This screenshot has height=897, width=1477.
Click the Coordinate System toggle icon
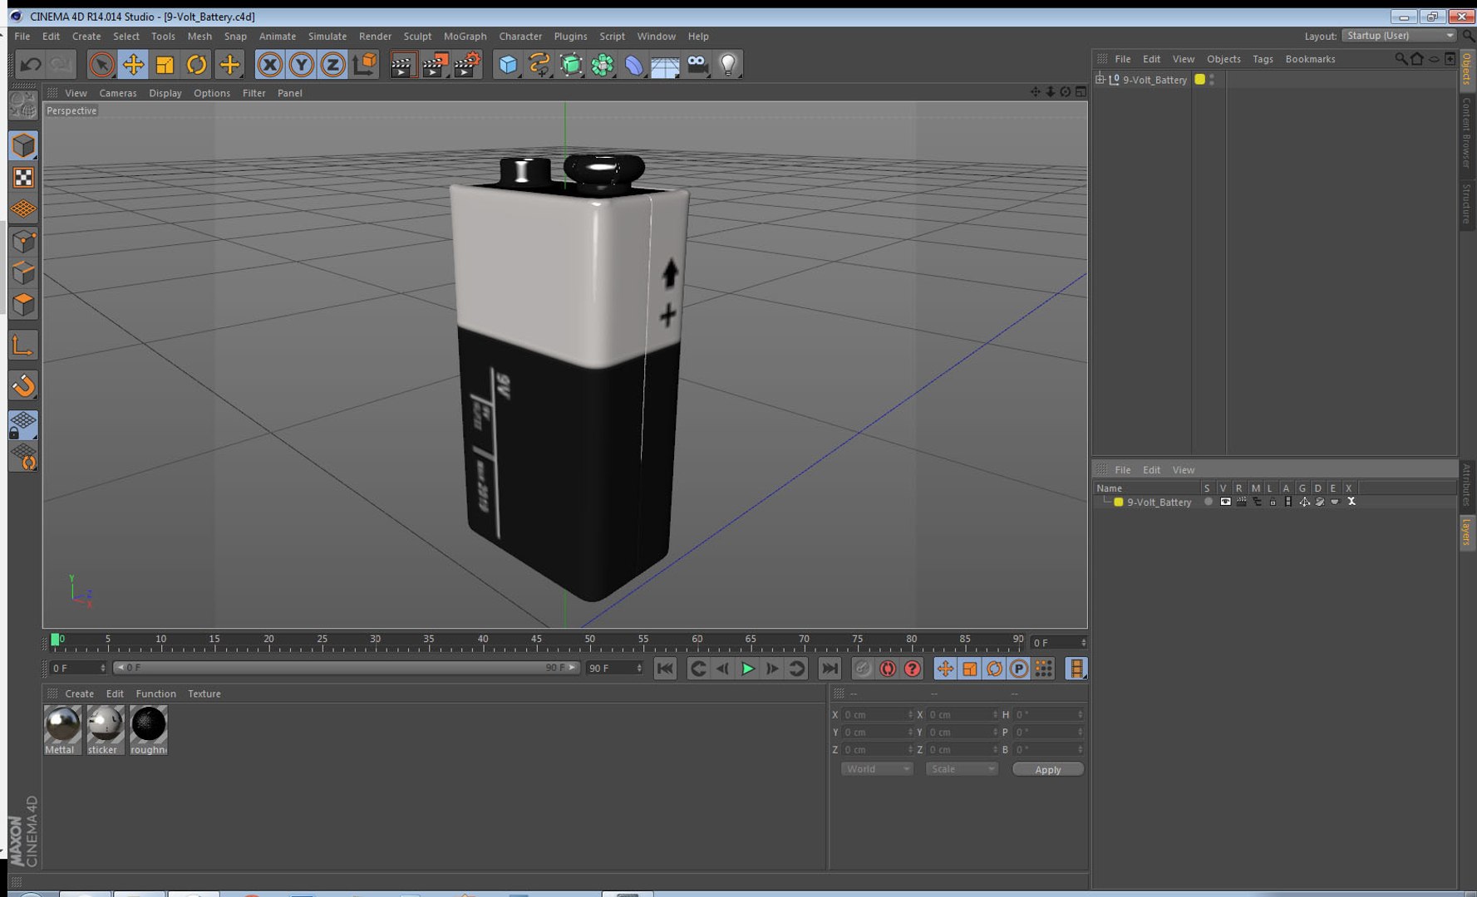364,65
